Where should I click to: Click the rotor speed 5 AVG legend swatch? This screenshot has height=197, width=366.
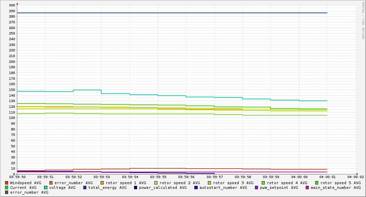point(317,183)
